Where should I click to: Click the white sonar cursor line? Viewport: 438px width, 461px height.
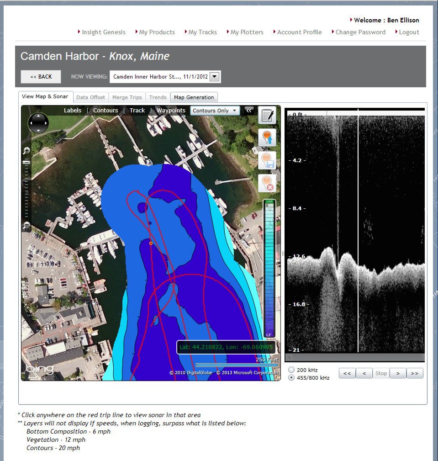pyautogui.click(x=358, y=230)
